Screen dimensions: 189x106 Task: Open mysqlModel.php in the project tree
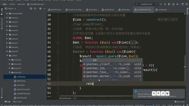23,94
